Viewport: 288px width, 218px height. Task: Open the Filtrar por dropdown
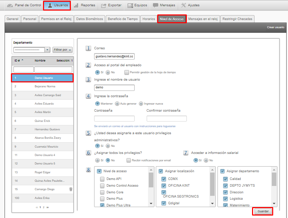pos(62,50)
